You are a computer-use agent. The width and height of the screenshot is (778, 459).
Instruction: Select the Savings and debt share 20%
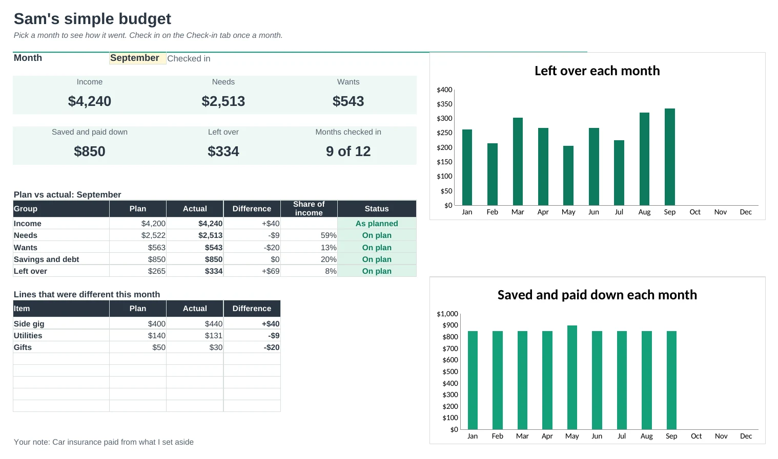point(309,259)
